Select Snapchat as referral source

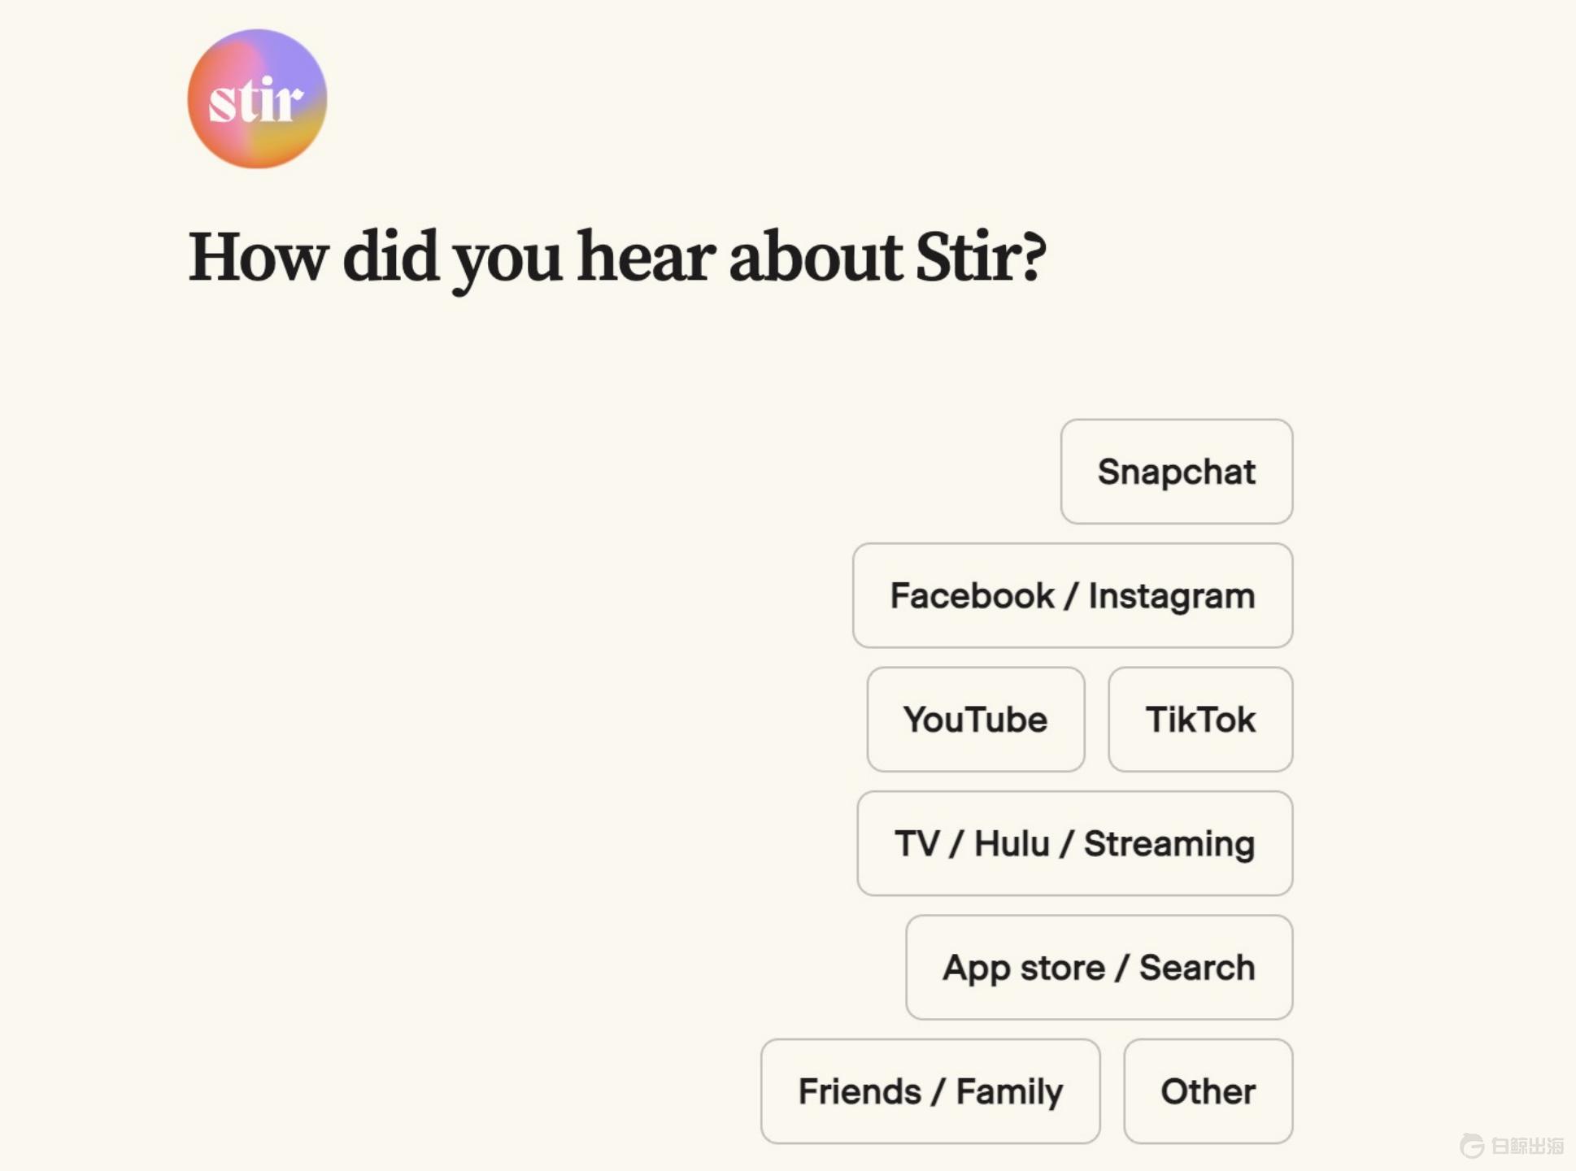[x=1177, y=472]
